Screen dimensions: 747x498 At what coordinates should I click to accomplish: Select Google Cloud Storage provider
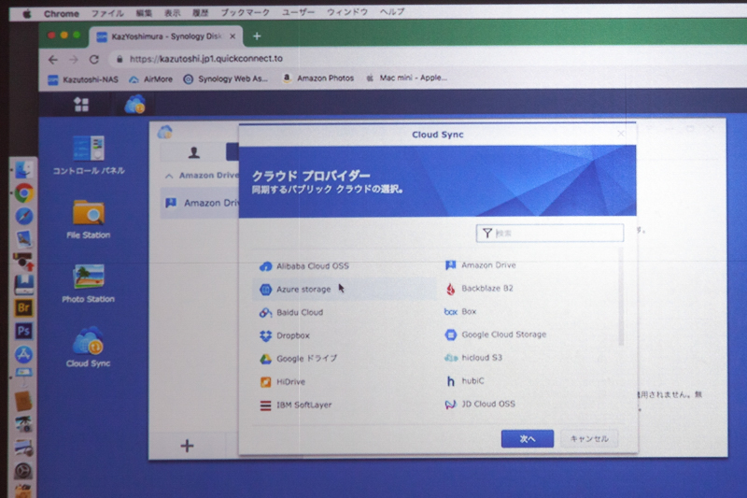click(495, 334)
